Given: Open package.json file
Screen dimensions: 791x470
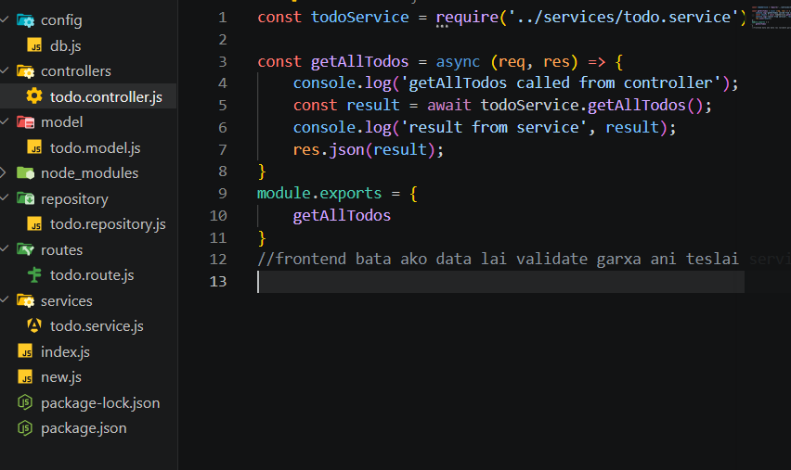Looking at the screenshot, I should click(84, 428).
